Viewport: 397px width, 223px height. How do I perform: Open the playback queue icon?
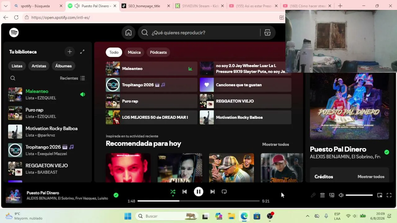323,195
